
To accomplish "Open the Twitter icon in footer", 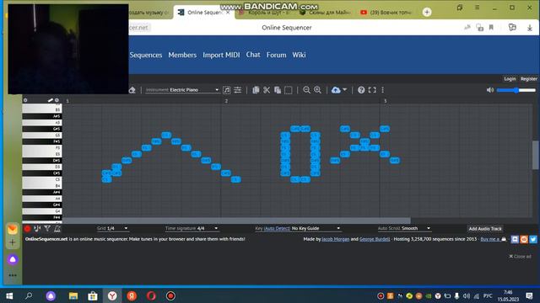I will coord(533,239).
